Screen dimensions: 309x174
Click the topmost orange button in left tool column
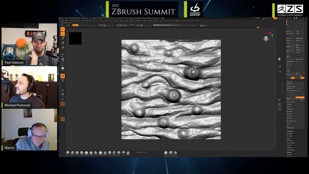click(63, 29)
